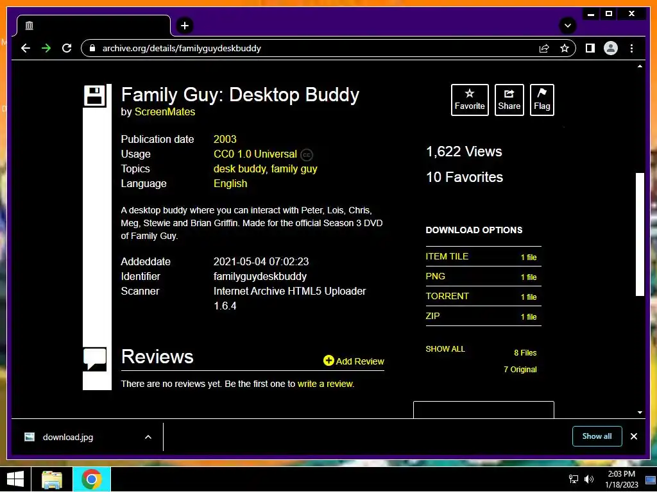The image size is (657, 492).
Task: Select the Internet Archive tab
Action: pyautogui.click(x=94, y=26)
